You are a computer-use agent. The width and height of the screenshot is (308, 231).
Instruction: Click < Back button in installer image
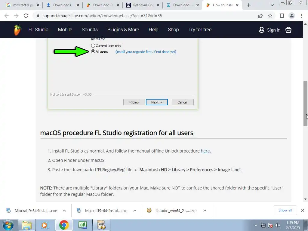[x=134, y=102]
